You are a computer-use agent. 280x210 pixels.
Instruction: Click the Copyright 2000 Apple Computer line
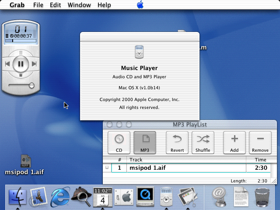click(139, 99)
